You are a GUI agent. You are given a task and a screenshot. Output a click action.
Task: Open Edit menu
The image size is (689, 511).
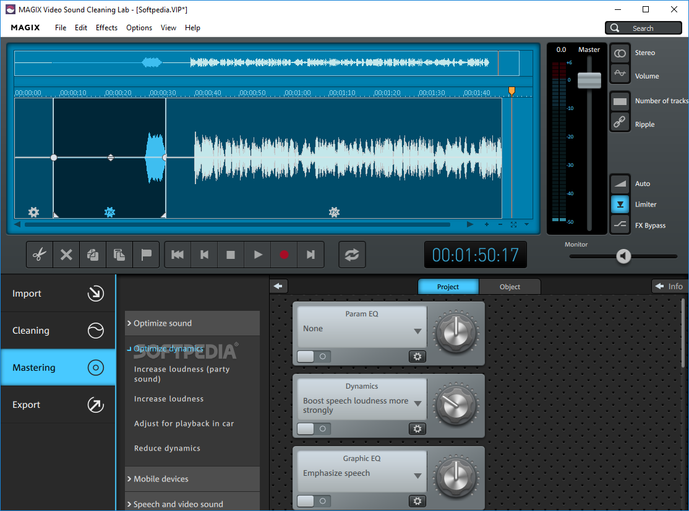[x=81, y=28]
